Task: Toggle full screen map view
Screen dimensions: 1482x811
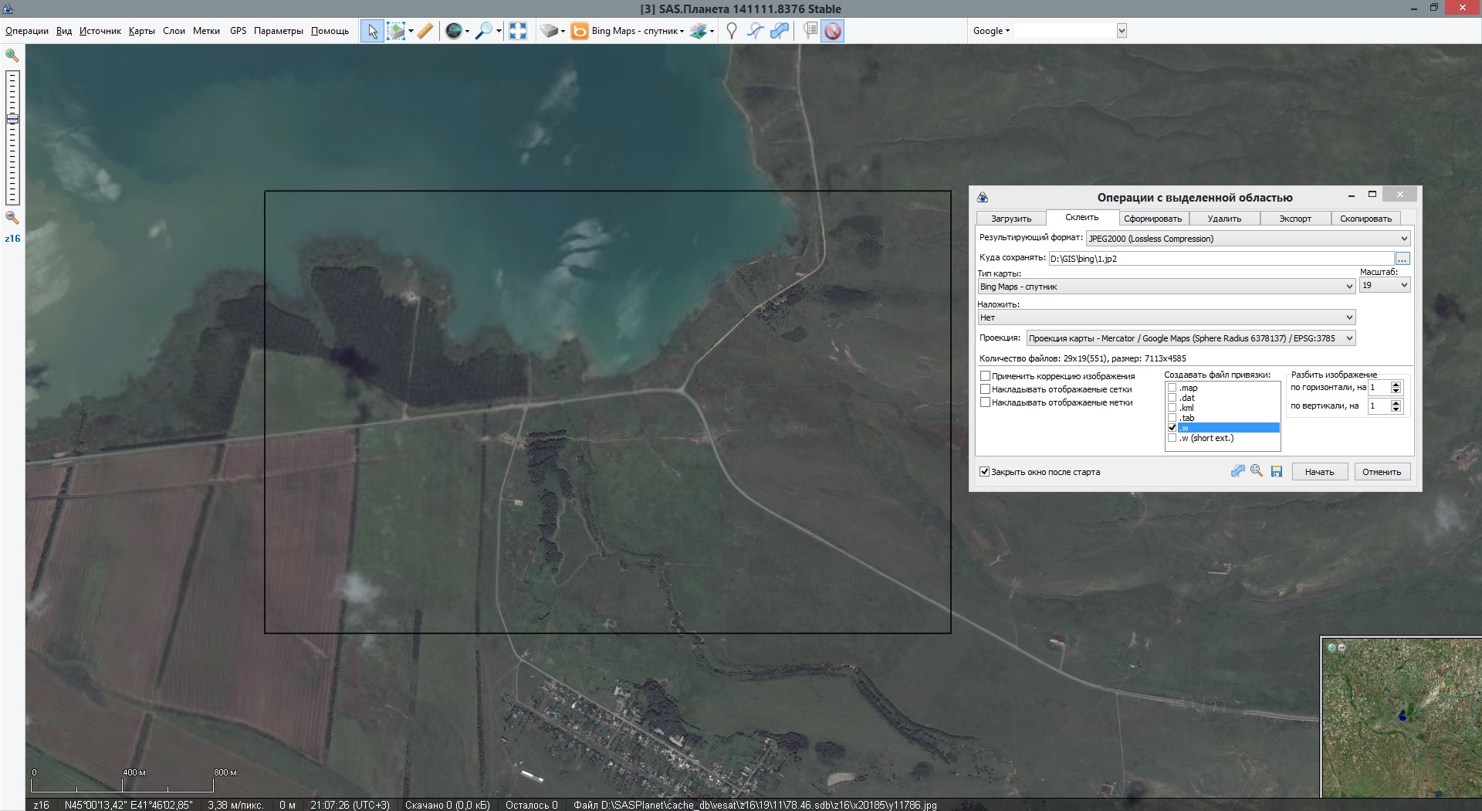Action: (518, 31)
